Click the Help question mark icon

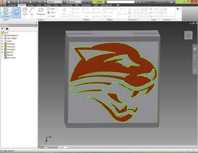click(x=171, y=2)
